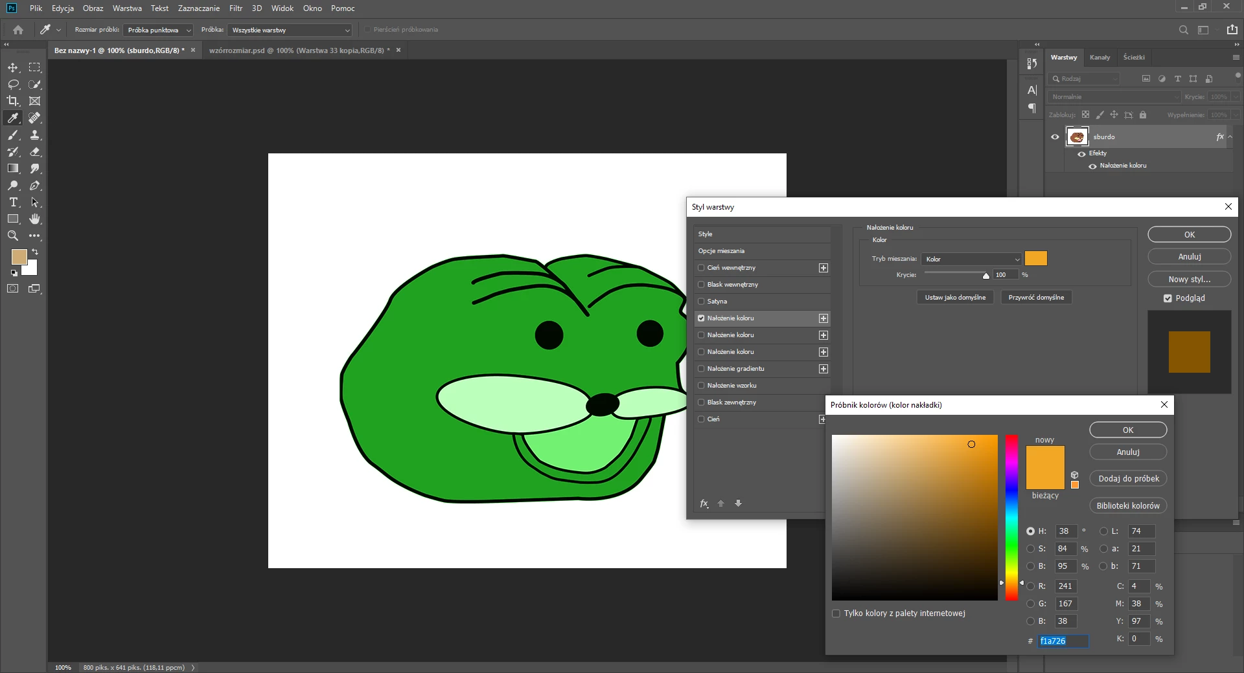The height and width of the screenshot is (673, 1244).
Task: Enable Cień wewnętrzny effect checkbox
Action: 701,268
